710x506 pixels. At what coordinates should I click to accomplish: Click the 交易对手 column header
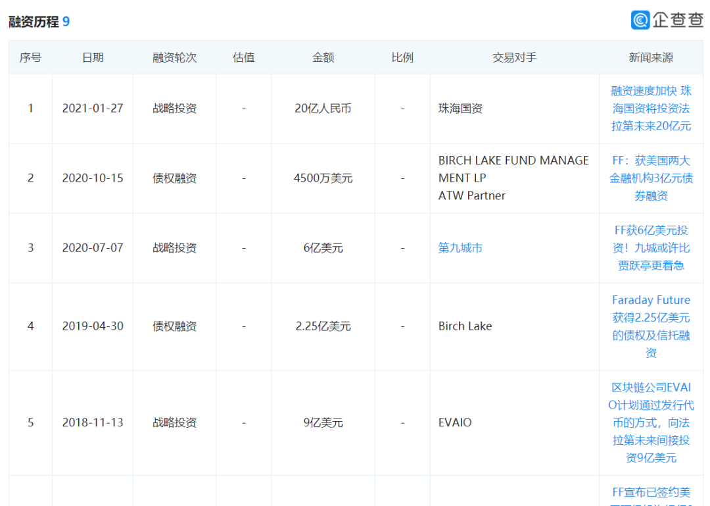514,58
